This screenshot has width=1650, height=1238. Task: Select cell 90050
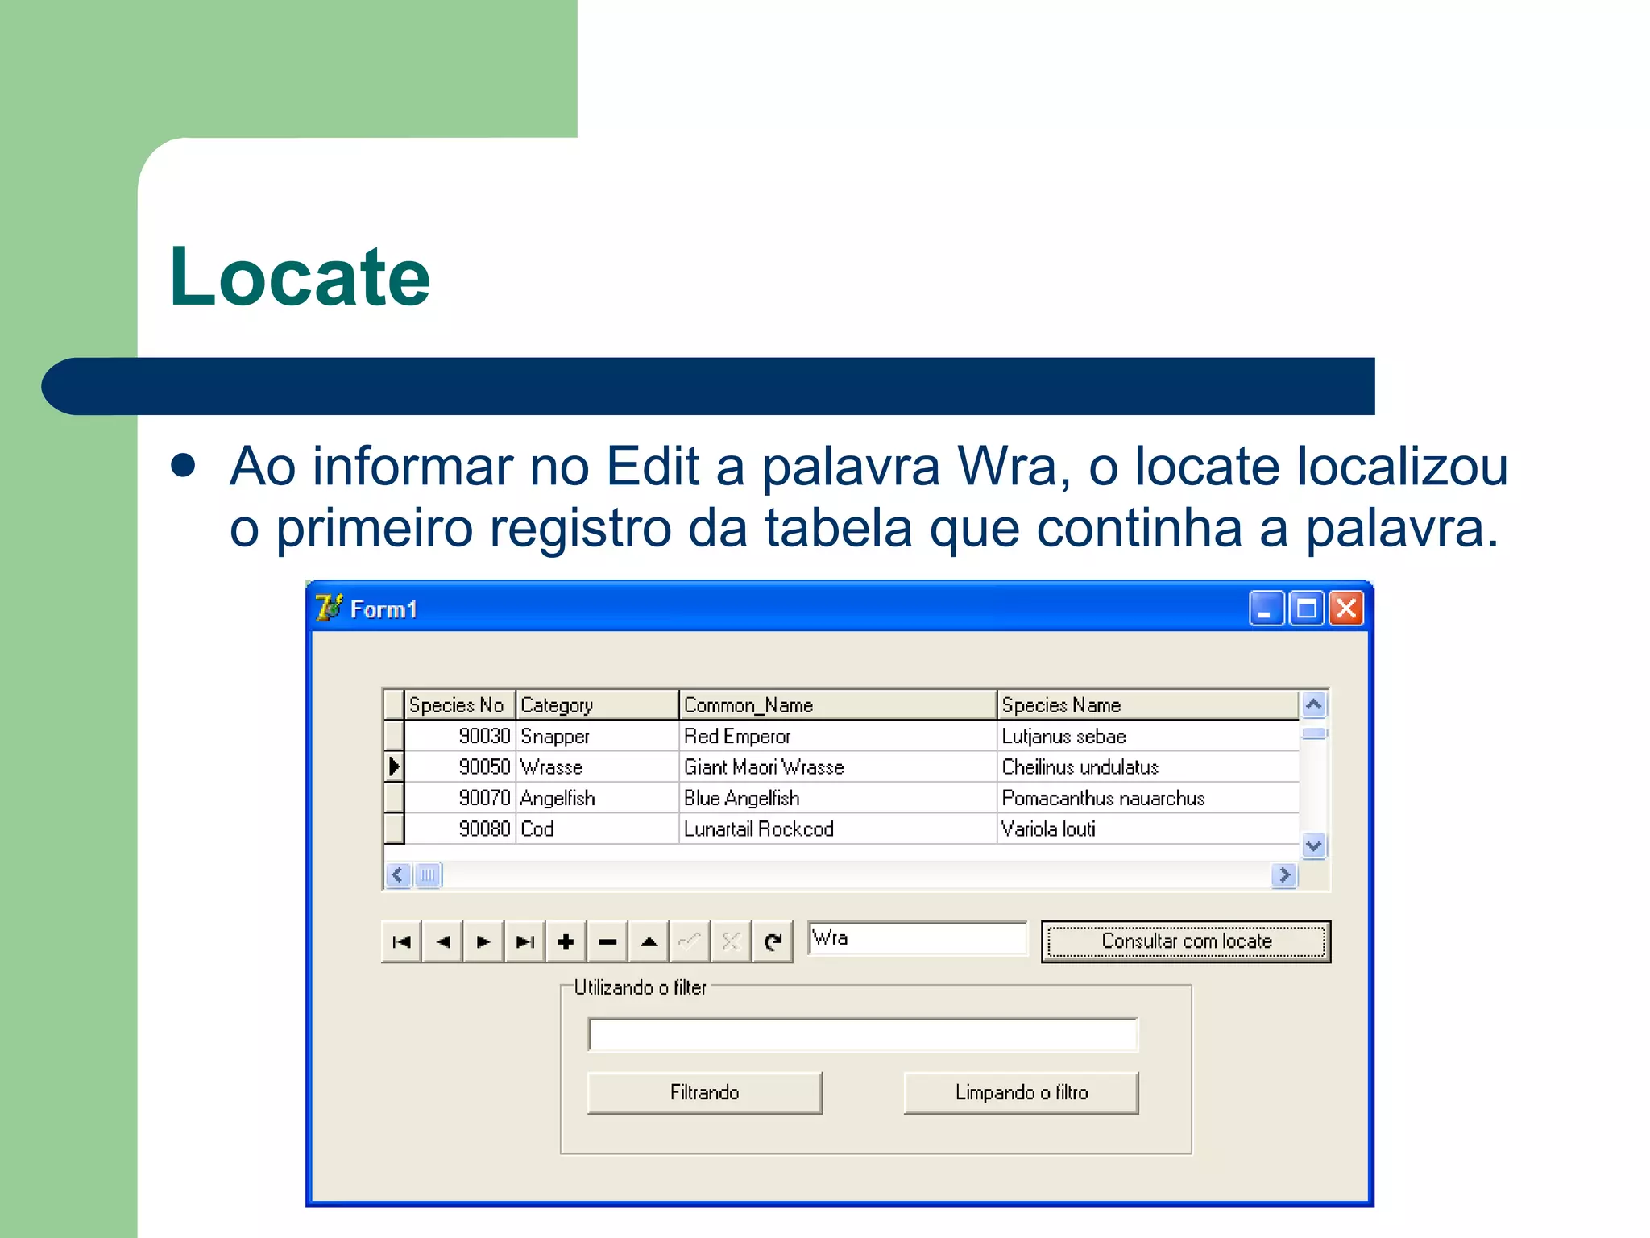click(459, 766)
